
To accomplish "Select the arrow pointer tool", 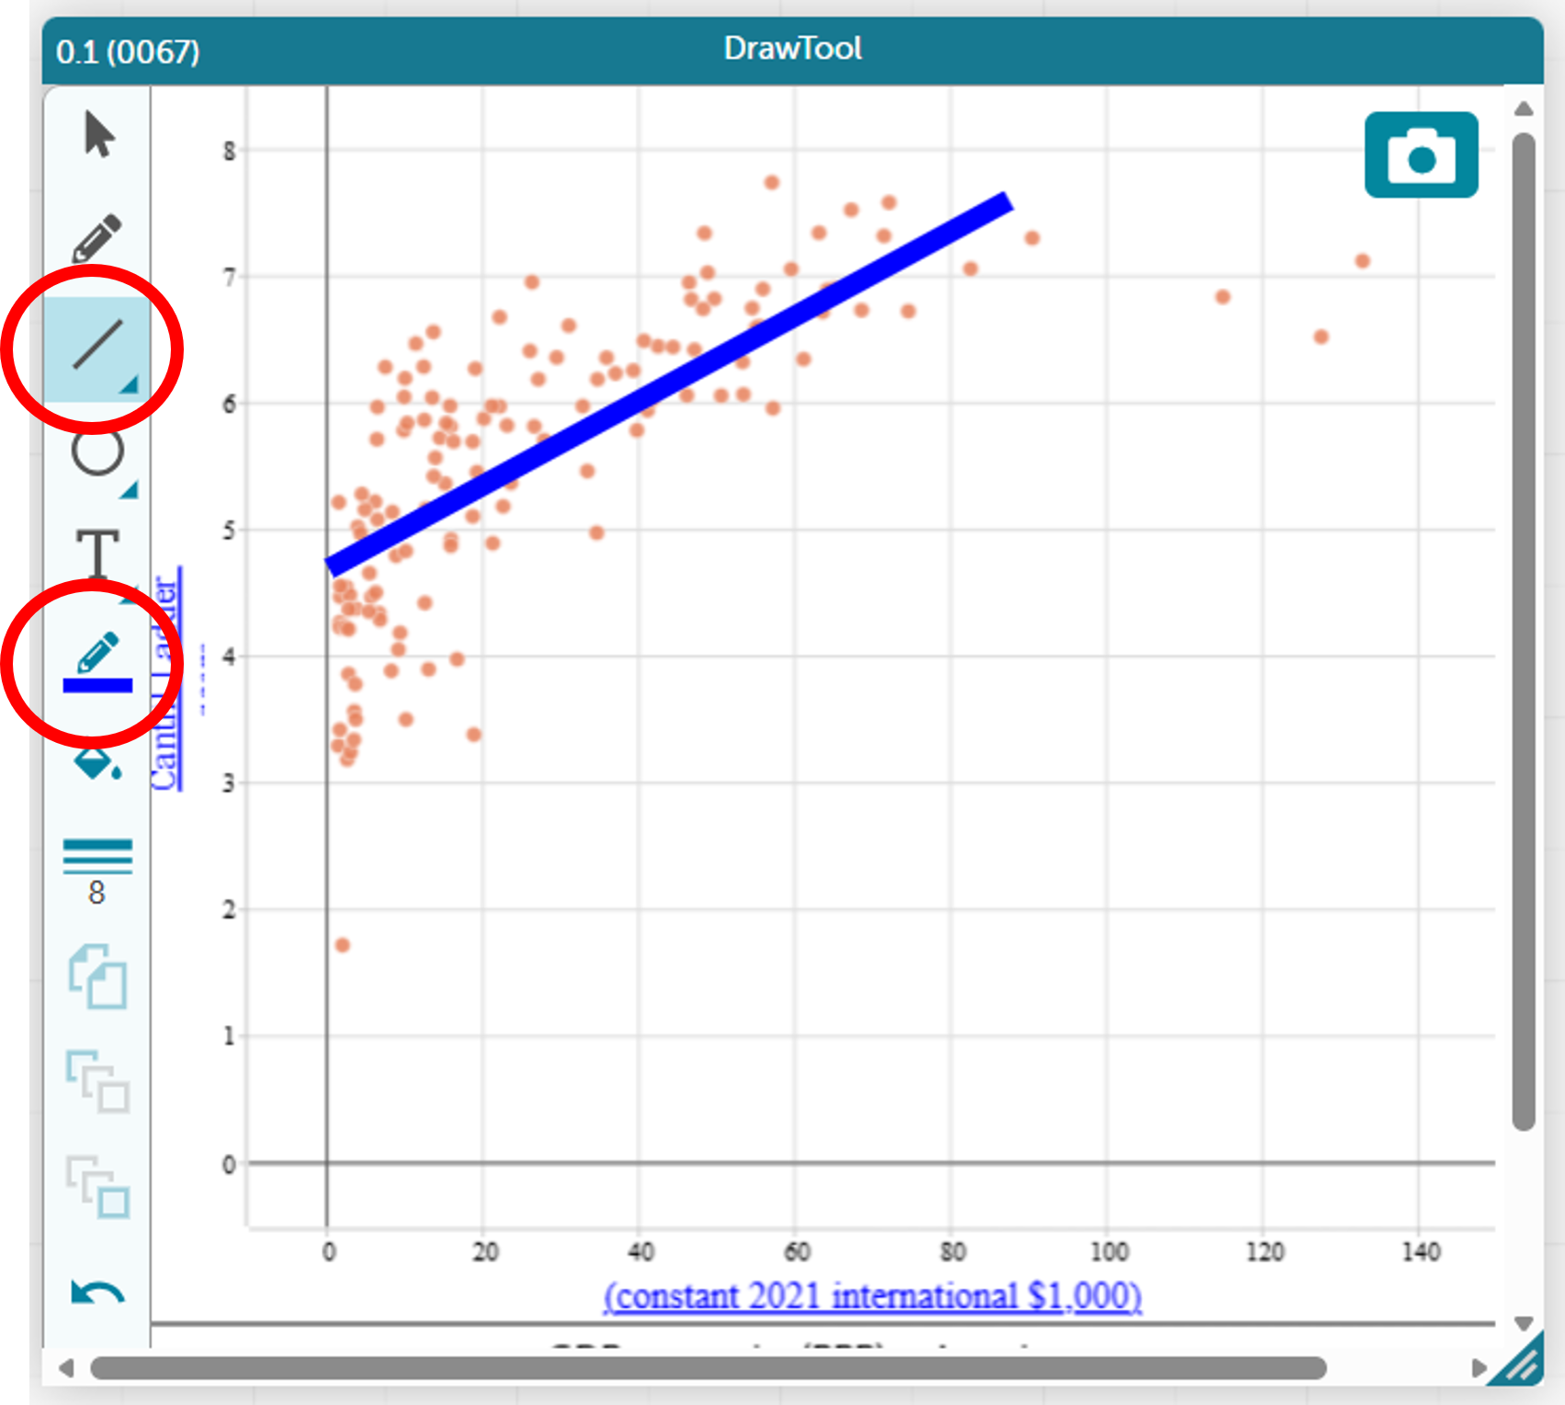I will click(98, 134).
